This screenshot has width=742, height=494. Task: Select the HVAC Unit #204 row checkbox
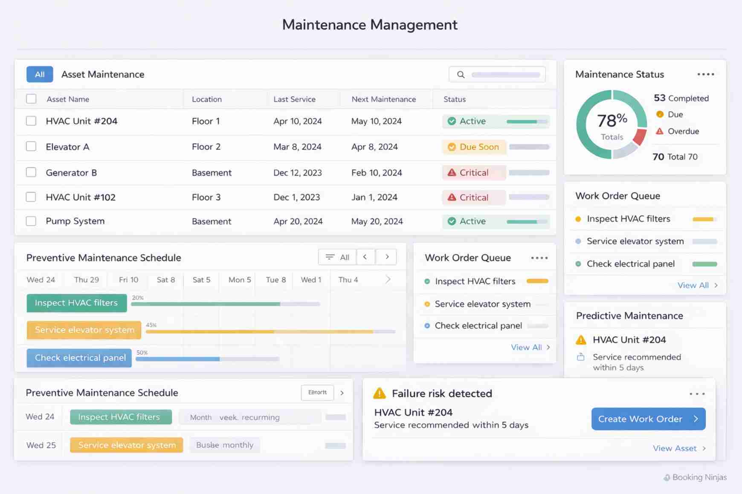pos(31,121)
